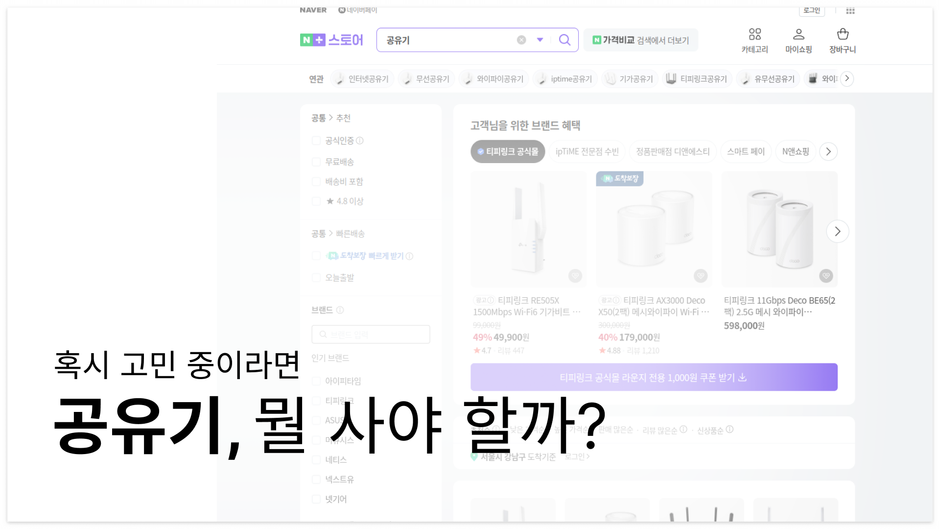Image resolution: width=940 pixels, height=529 pixels.
Task: Check the 오늘출발 filter
Action: [316, 278]
